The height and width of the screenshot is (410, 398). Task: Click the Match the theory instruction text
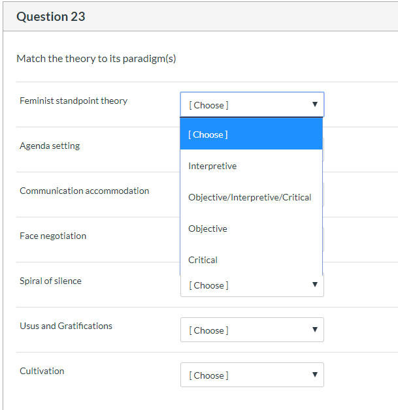(96, 59)
